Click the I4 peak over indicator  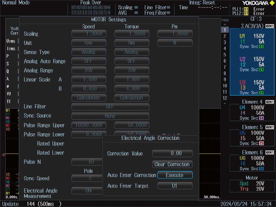90,12
